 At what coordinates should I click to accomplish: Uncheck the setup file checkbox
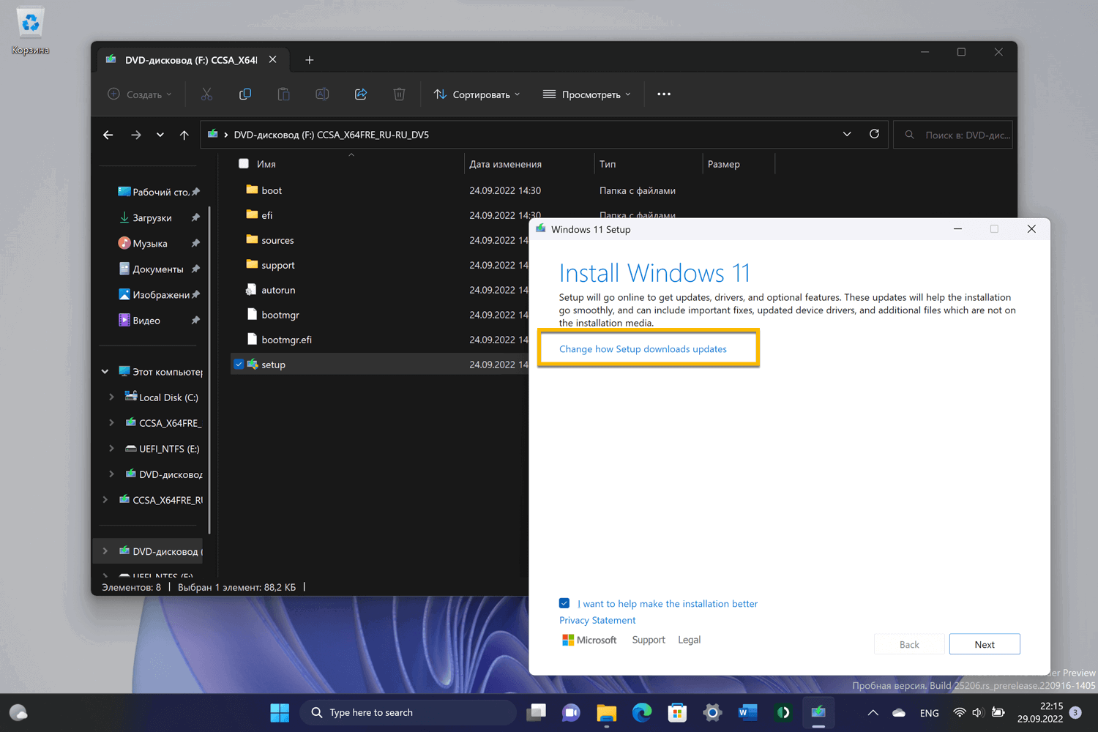239,365
